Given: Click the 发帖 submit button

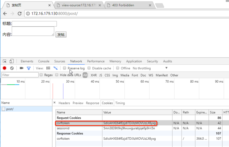Looking at the screenshot, I should [x=61, y=35].
